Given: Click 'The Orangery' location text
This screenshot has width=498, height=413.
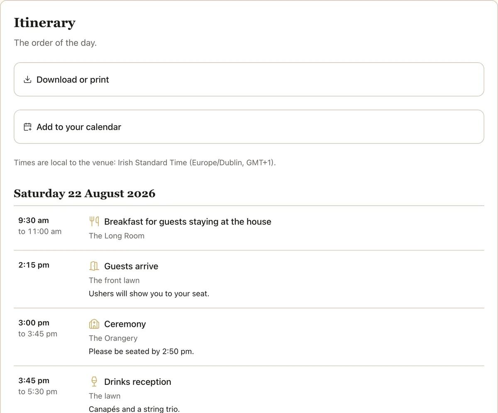Looking at the screenshot, I should (x=113, y=338).
